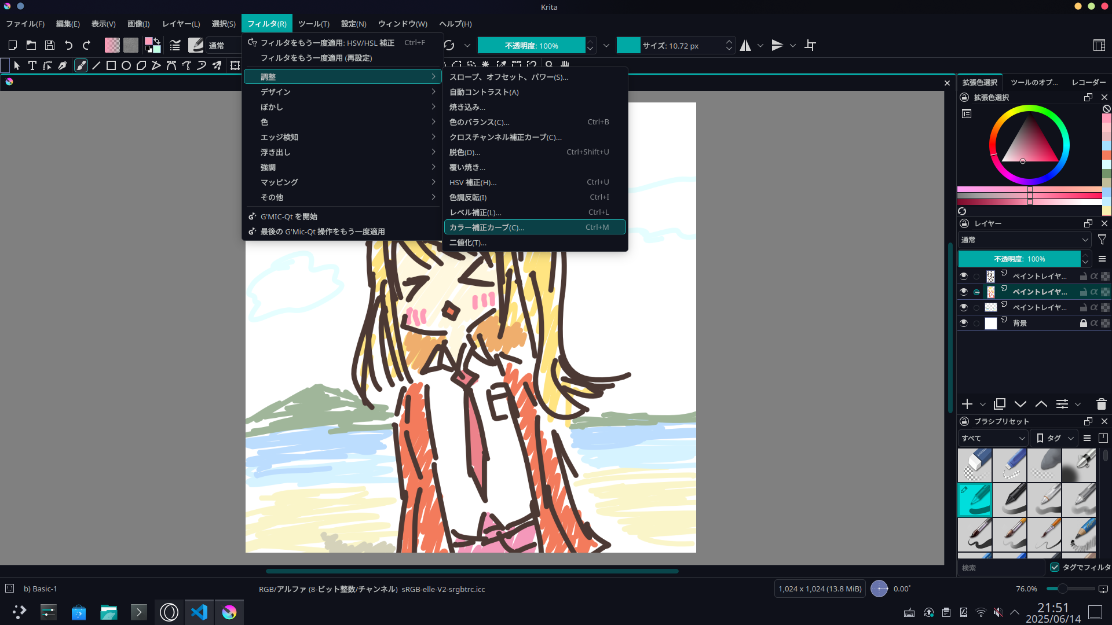Select the Polygon tool
Image resolution: width=1112 pixels, height=625 pixels.
coord(141,65)
